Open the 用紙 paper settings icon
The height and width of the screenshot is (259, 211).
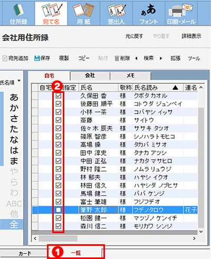(83, 14)
